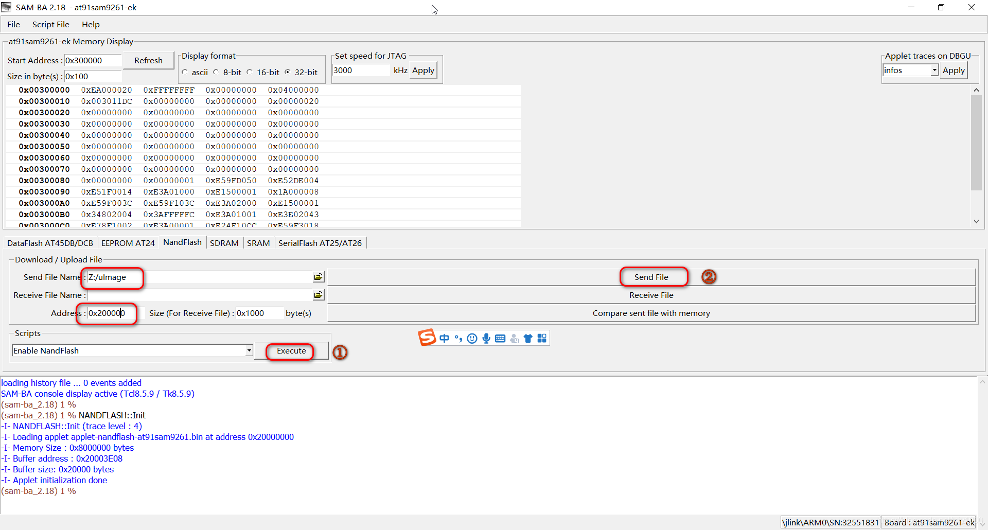Viewport: 988px width, 530px height.
Task: Open the soft keyboard in IME bar
Action: point(500,338)
